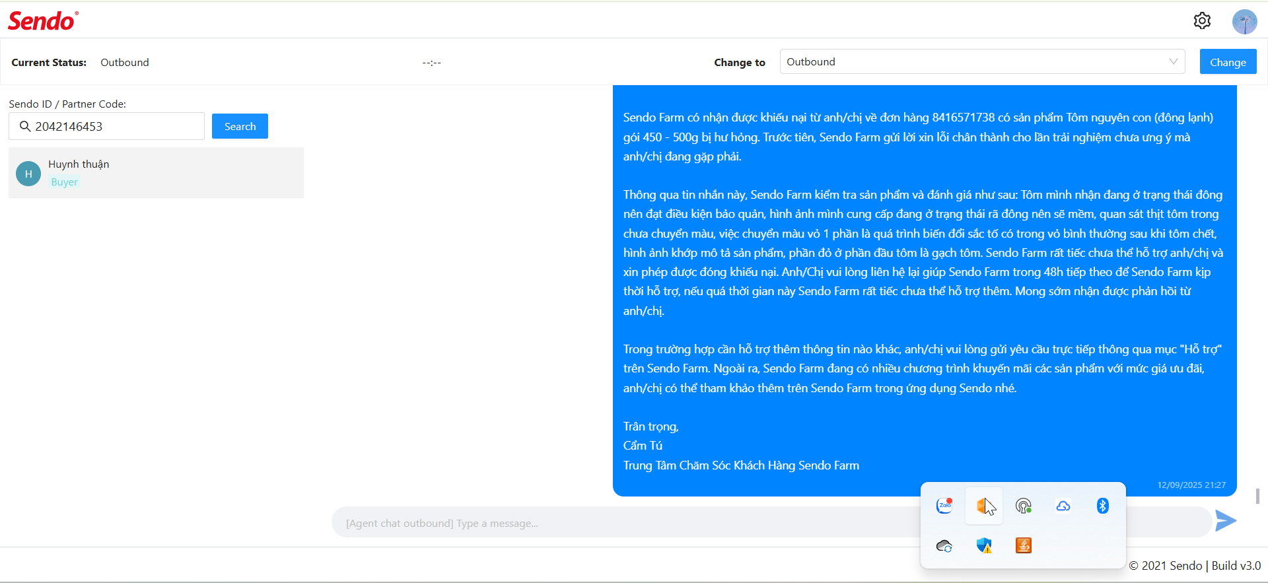Click the blue Change button
Screen dimensions: 1268x583
(x=1228, y=62)
